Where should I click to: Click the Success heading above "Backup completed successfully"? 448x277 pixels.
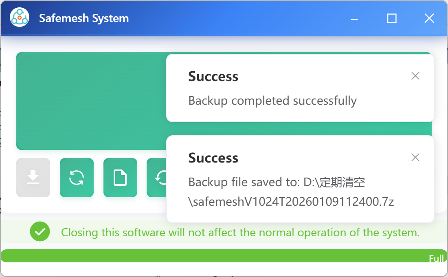213,76
